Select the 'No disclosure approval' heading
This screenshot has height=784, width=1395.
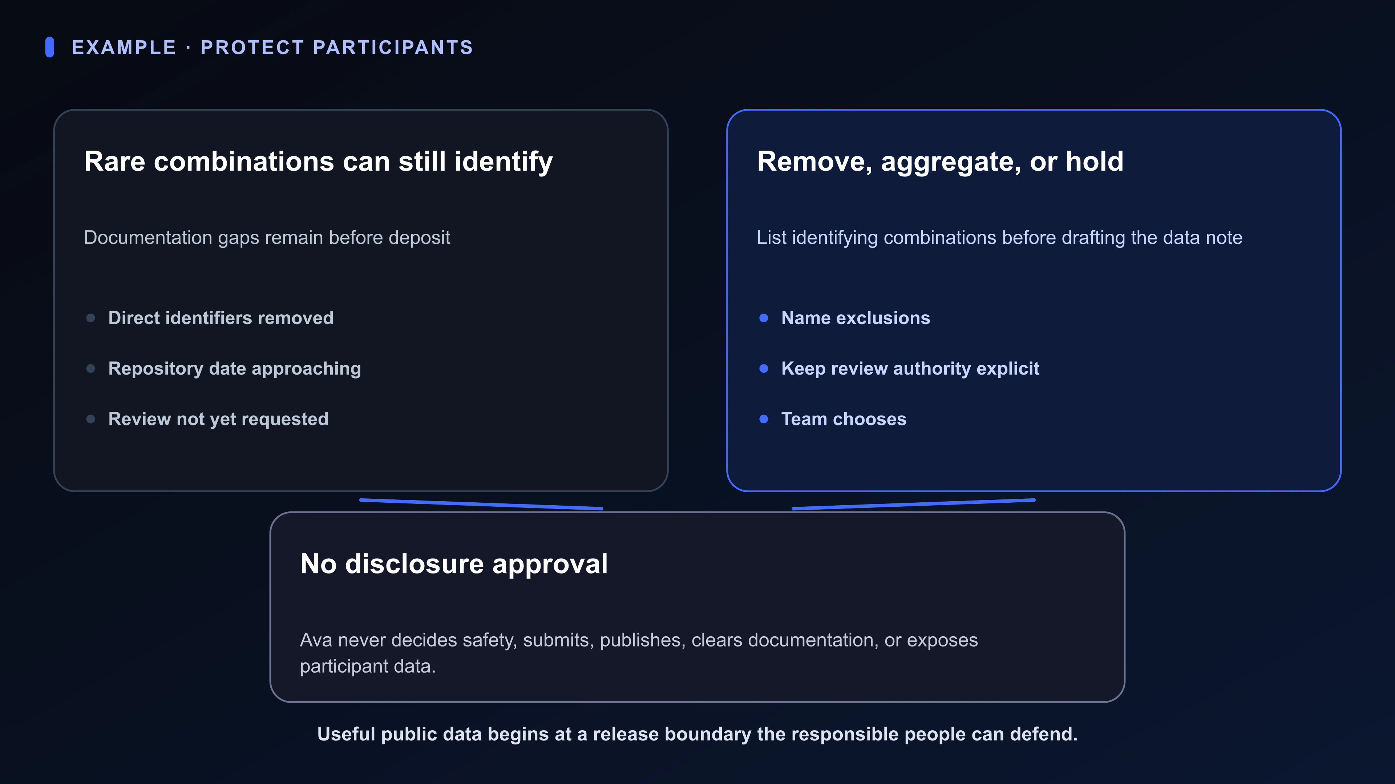coord(454,564)
